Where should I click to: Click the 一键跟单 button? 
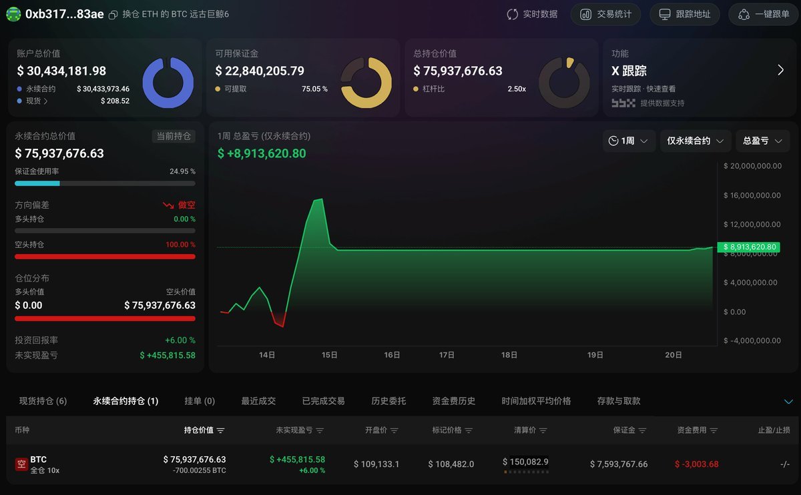(764, 14)
